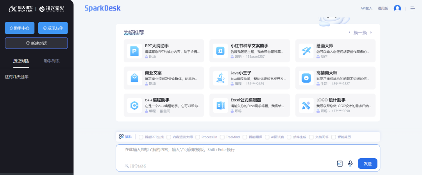
Task: Click the user profile avatar icon
Action: tap(397, 8)
